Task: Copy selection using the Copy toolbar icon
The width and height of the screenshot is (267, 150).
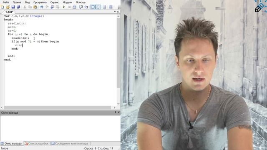Action: 30,7
